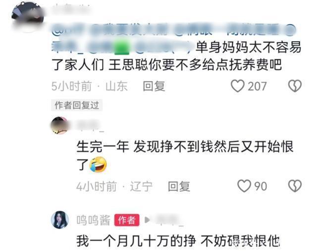Like the comment with 207 likes
This screenshot has height=251, width=317.
coord(238,86)
